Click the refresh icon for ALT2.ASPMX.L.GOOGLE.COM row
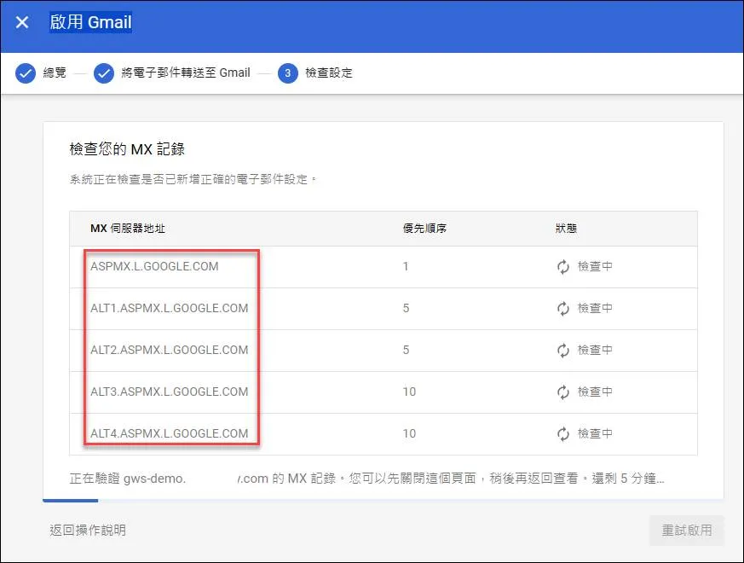The image size is (744, 563). pyautogui.click(x=562, y=350)
